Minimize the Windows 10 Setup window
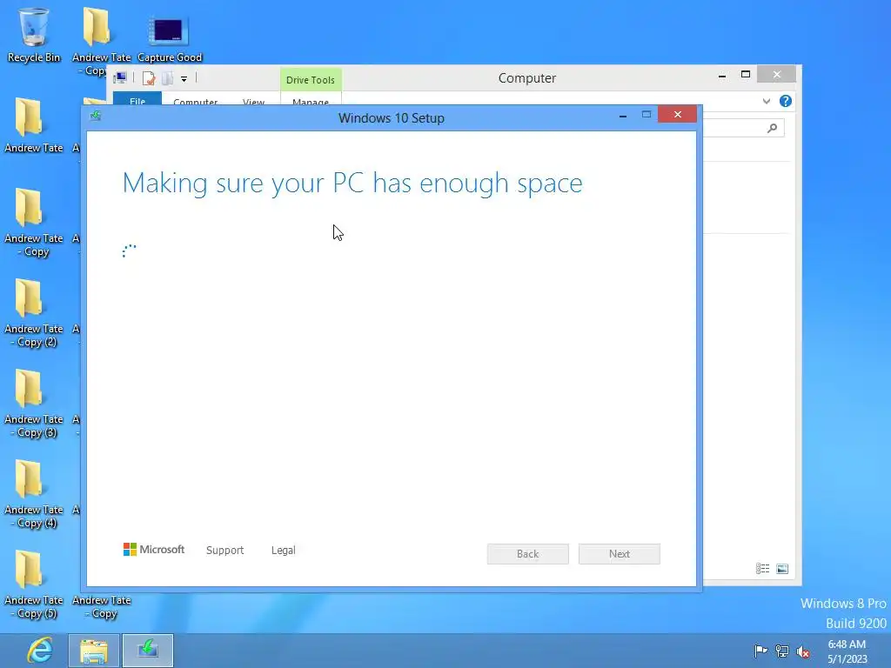Screen dimensions: 891x668 623,116
